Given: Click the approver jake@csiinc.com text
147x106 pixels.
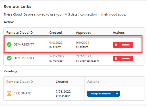Looking at the screenshot, I should click(87, 61).
